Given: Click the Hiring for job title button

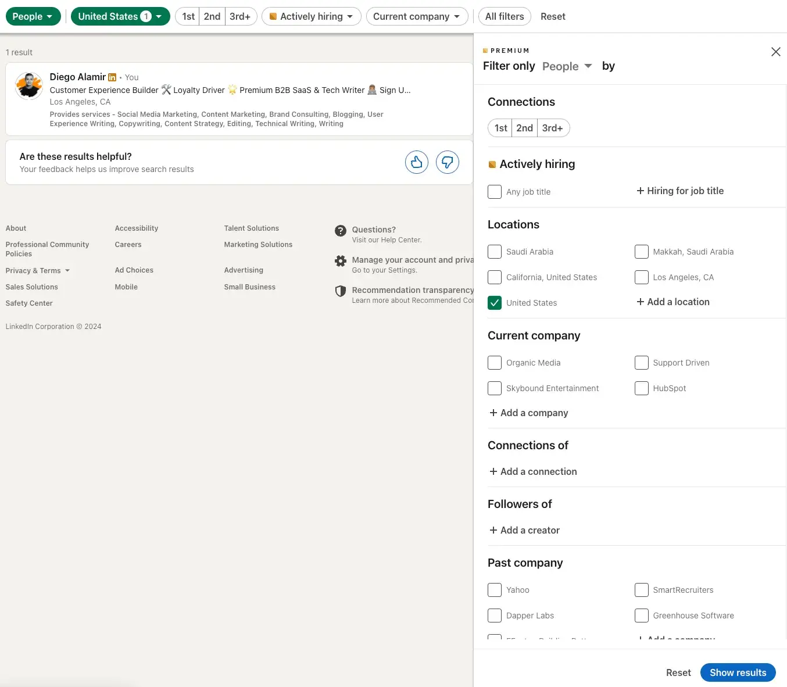Looking at the screenshot, I should (x=680, y=191).
